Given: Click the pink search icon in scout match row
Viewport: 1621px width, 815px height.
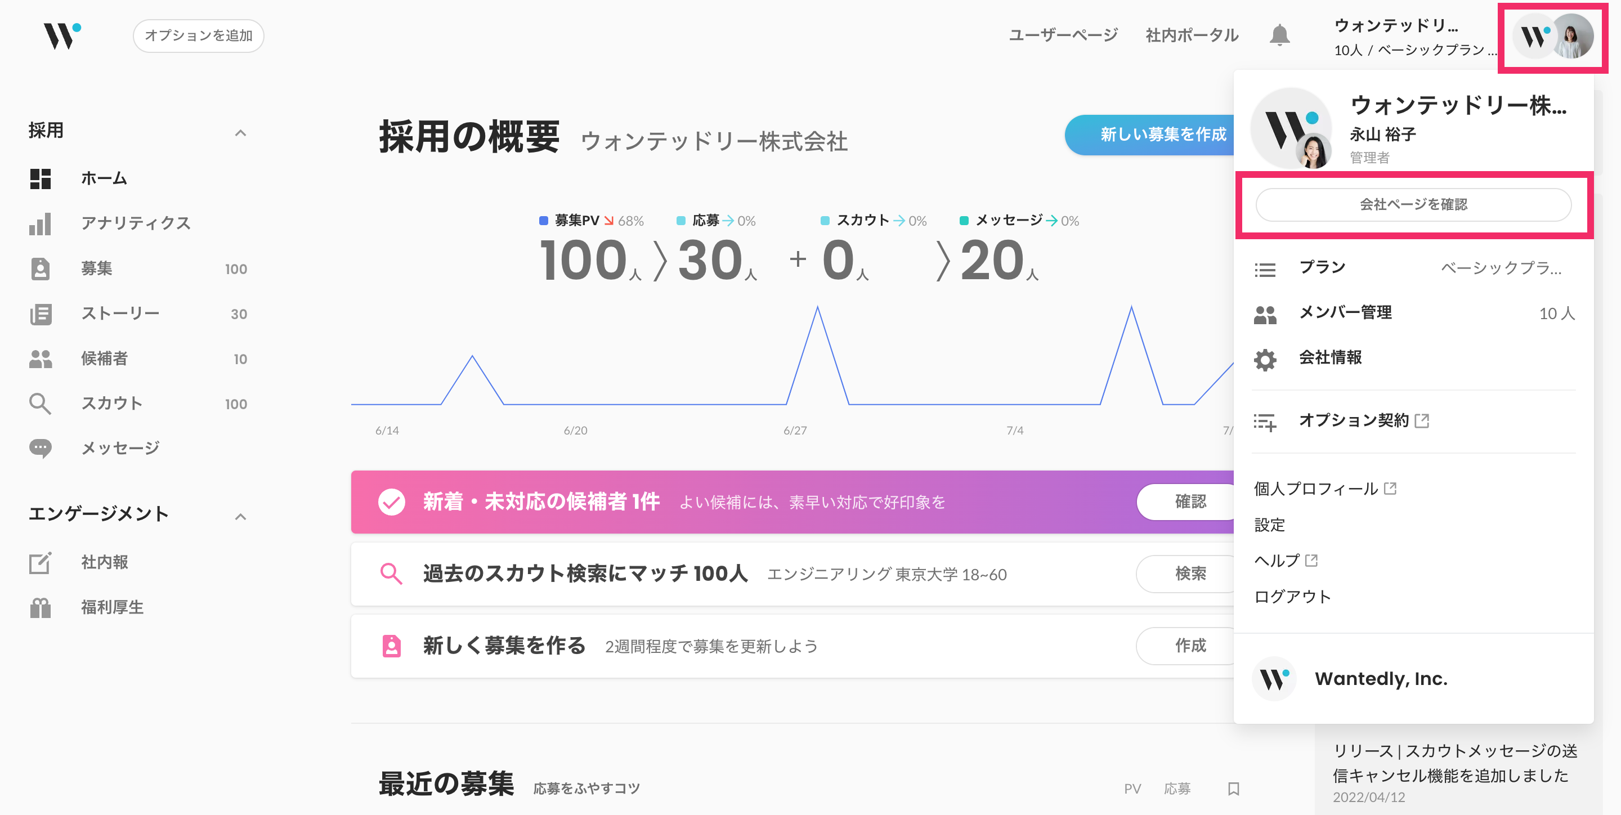Looking at the screenshot, I should coord(391,574).
